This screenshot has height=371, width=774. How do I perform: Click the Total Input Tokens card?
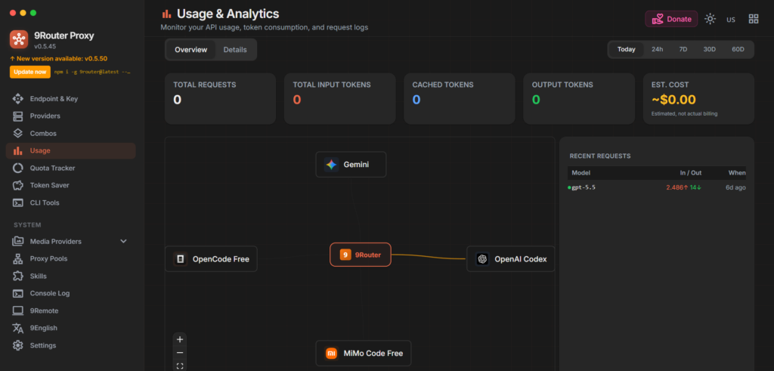coord(339,99)
